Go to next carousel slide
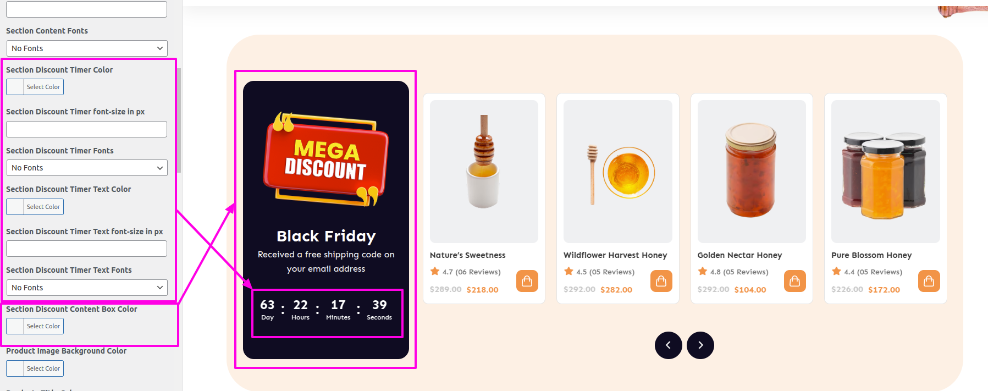Image resolution: width=988 pixels, height=391 pixels. [700, 345]
